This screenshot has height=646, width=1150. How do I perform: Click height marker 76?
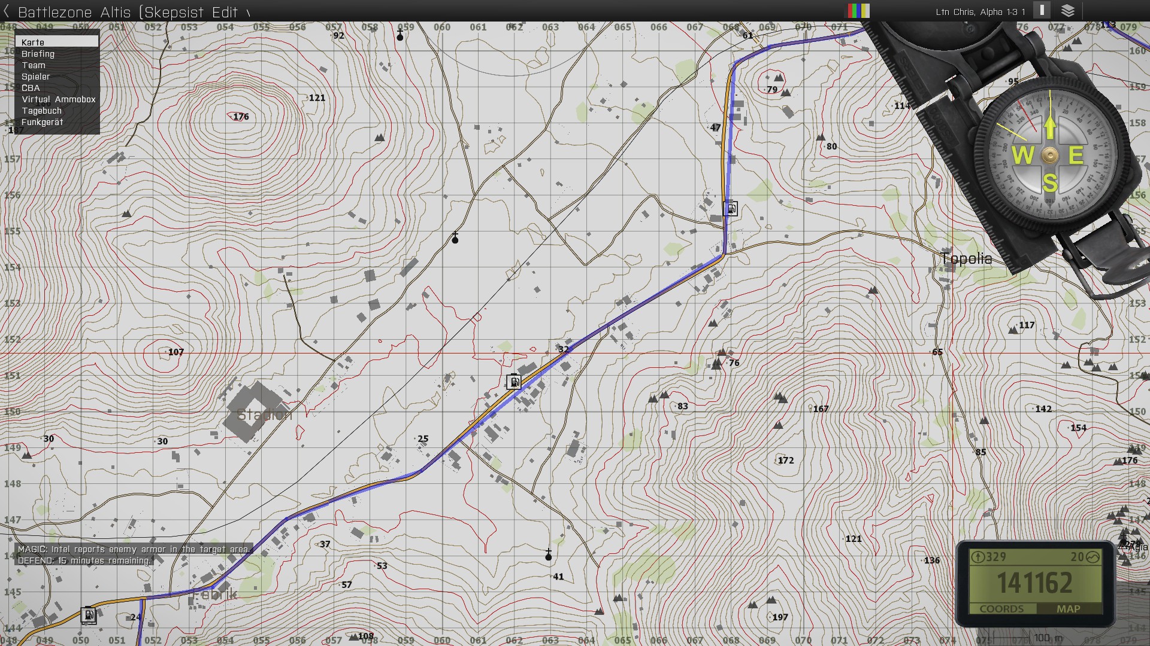(x=734, y=363)
